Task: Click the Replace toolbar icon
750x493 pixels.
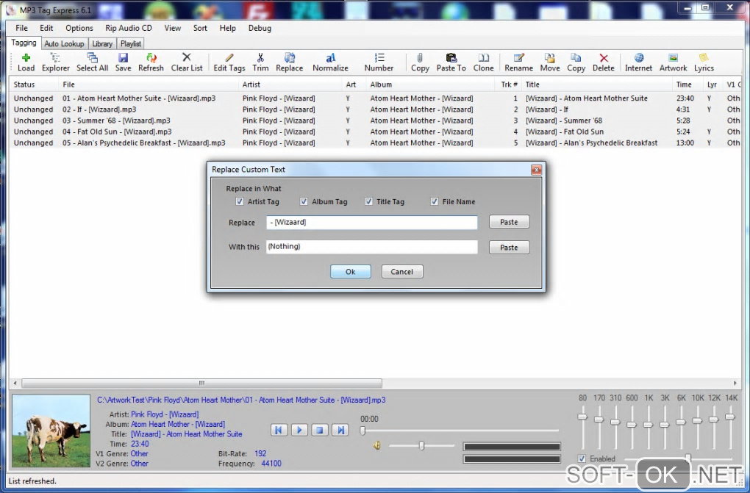Action: pyautogui.click(x=290, y=62)
